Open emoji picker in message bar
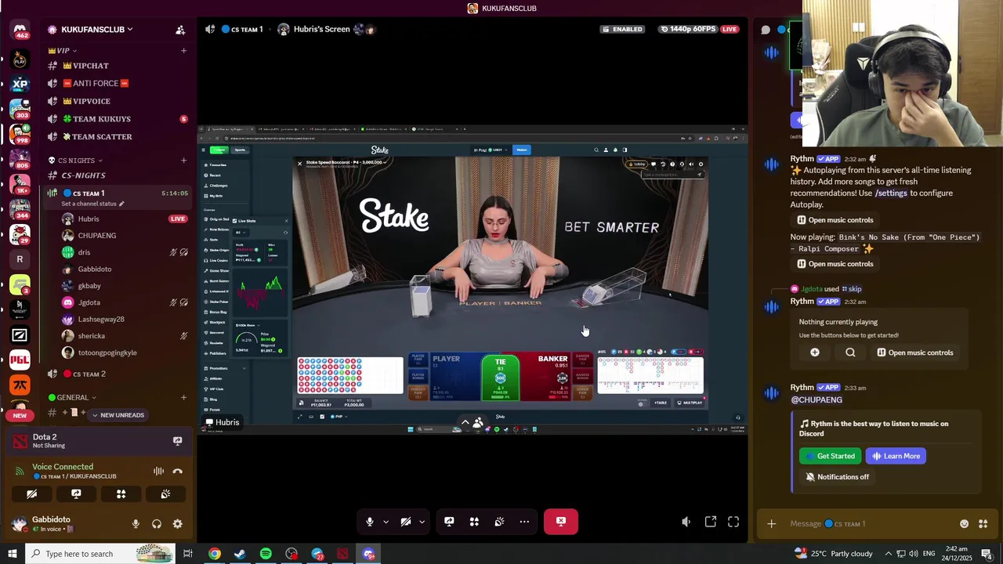 coord(964,524)
